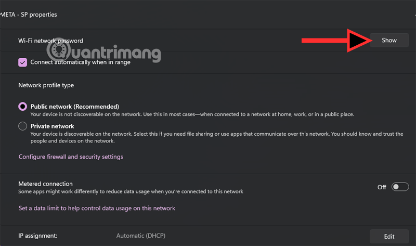
Task: Click the META - SP properties title
Action: tap(29, 15)
